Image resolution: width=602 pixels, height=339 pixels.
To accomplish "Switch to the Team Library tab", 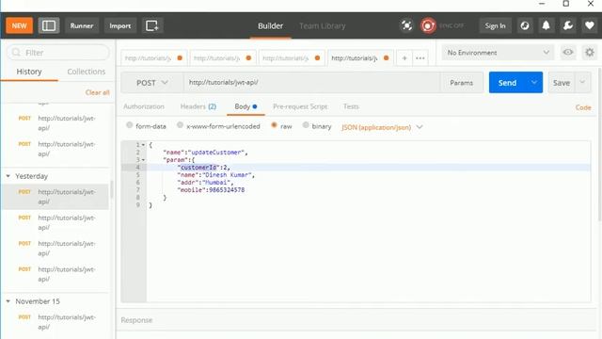I will click(x=322, y=25).
